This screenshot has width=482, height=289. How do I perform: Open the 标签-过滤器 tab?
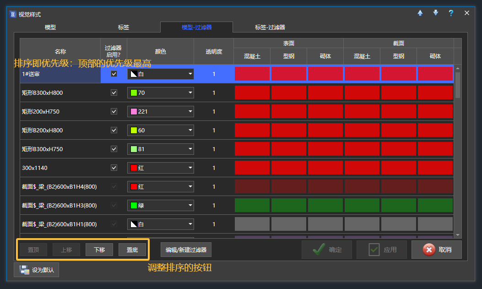(x=270, y=27)
